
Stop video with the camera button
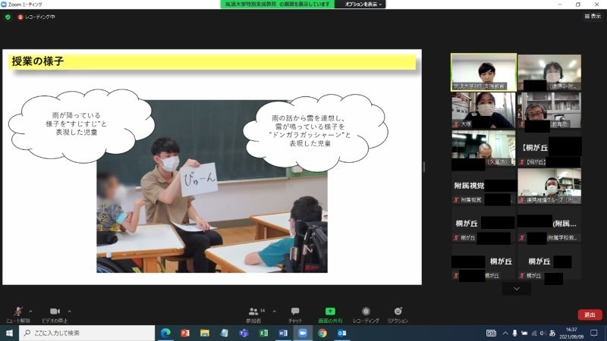click(x=55, y=312)
